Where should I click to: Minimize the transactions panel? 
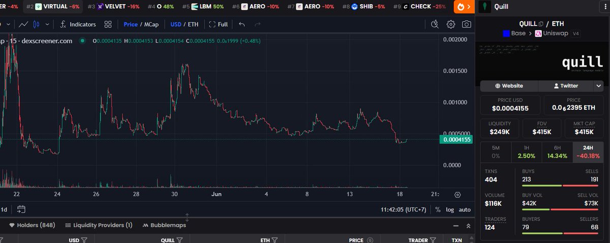[455, 225]
